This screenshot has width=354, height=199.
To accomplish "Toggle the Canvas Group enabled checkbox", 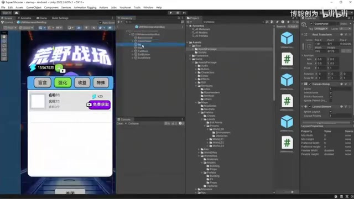I will point(310,84).
